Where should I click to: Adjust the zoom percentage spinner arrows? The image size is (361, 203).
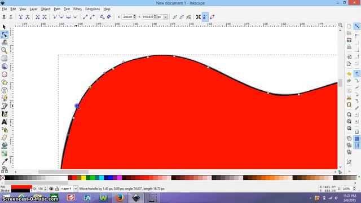point(354,189)
